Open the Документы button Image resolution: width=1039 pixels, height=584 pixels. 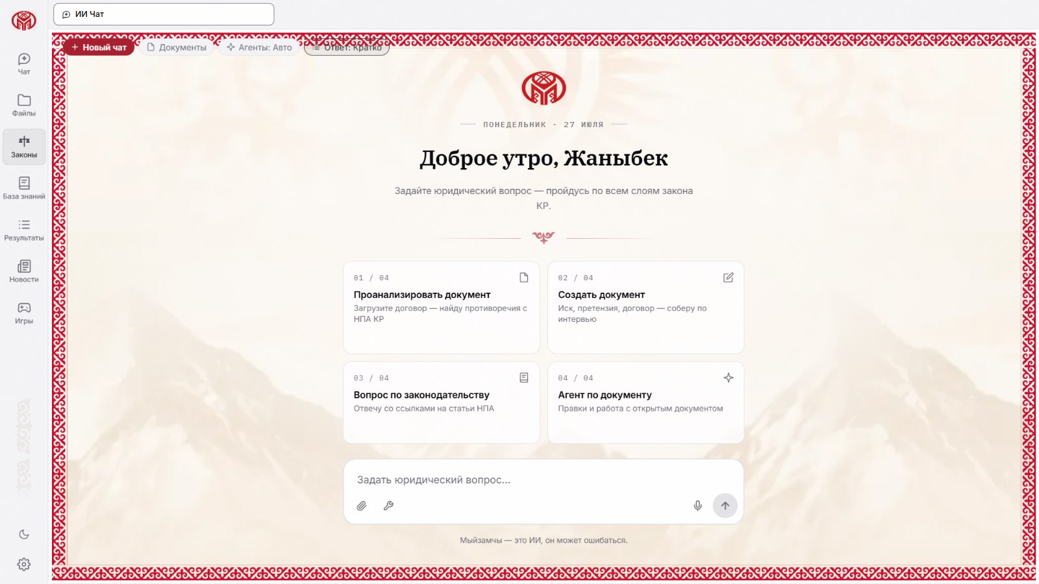pyautogui.click(x=177, y=47)
